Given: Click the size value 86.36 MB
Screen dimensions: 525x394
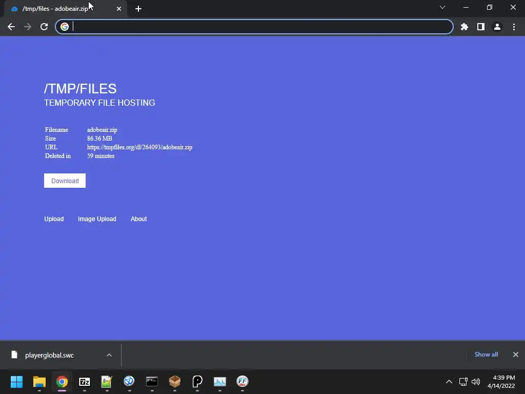Looking at the screenshot, I should click(99, 139).
